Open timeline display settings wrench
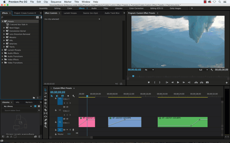Screen dimensions: 230x143 point(73,96)
